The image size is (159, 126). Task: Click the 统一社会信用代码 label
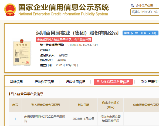52,45
